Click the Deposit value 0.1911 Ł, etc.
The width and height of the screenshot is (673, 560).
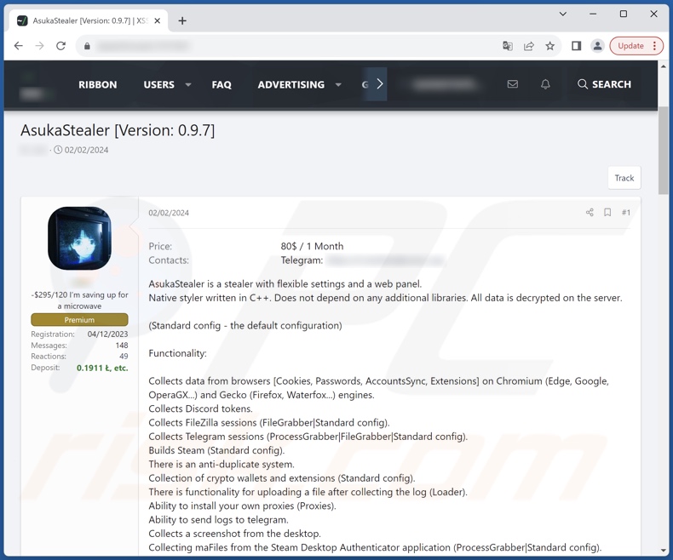pos(102,368)
